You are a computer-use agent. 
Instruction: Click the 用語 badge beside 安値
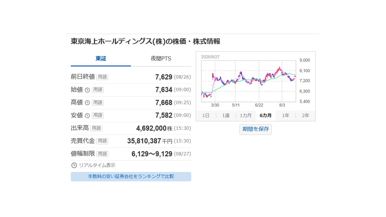[x=98, y=115]
